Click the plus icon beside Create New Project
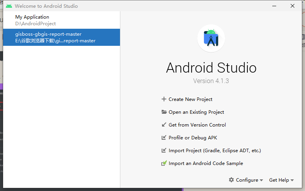 [164, 99]
